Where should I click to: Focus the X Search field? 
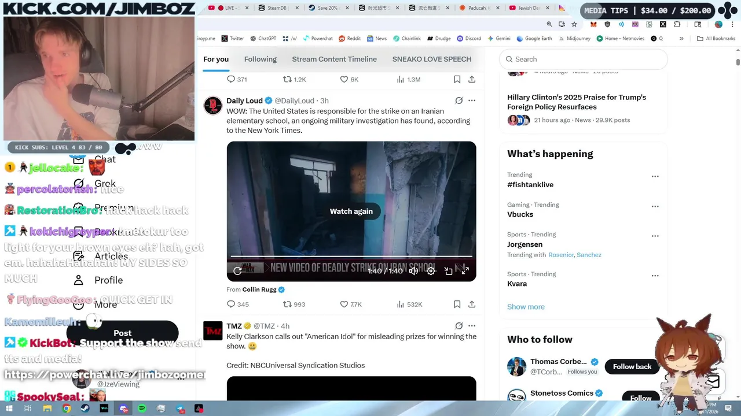[x=584, y=59]
